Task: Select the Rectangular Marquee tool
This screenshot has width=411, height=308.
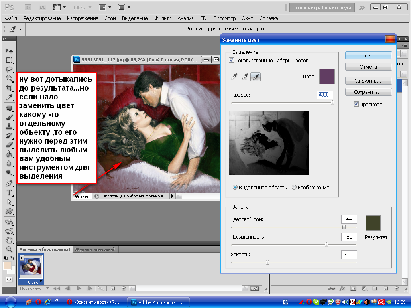Action: [9, 60]
